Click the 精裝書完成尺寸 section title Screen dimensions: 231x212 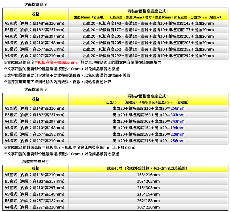36,162
